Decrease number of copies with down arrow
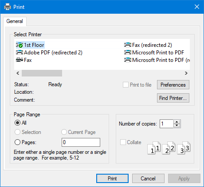This screenshot has height=187, width=204. pos(177,126)
